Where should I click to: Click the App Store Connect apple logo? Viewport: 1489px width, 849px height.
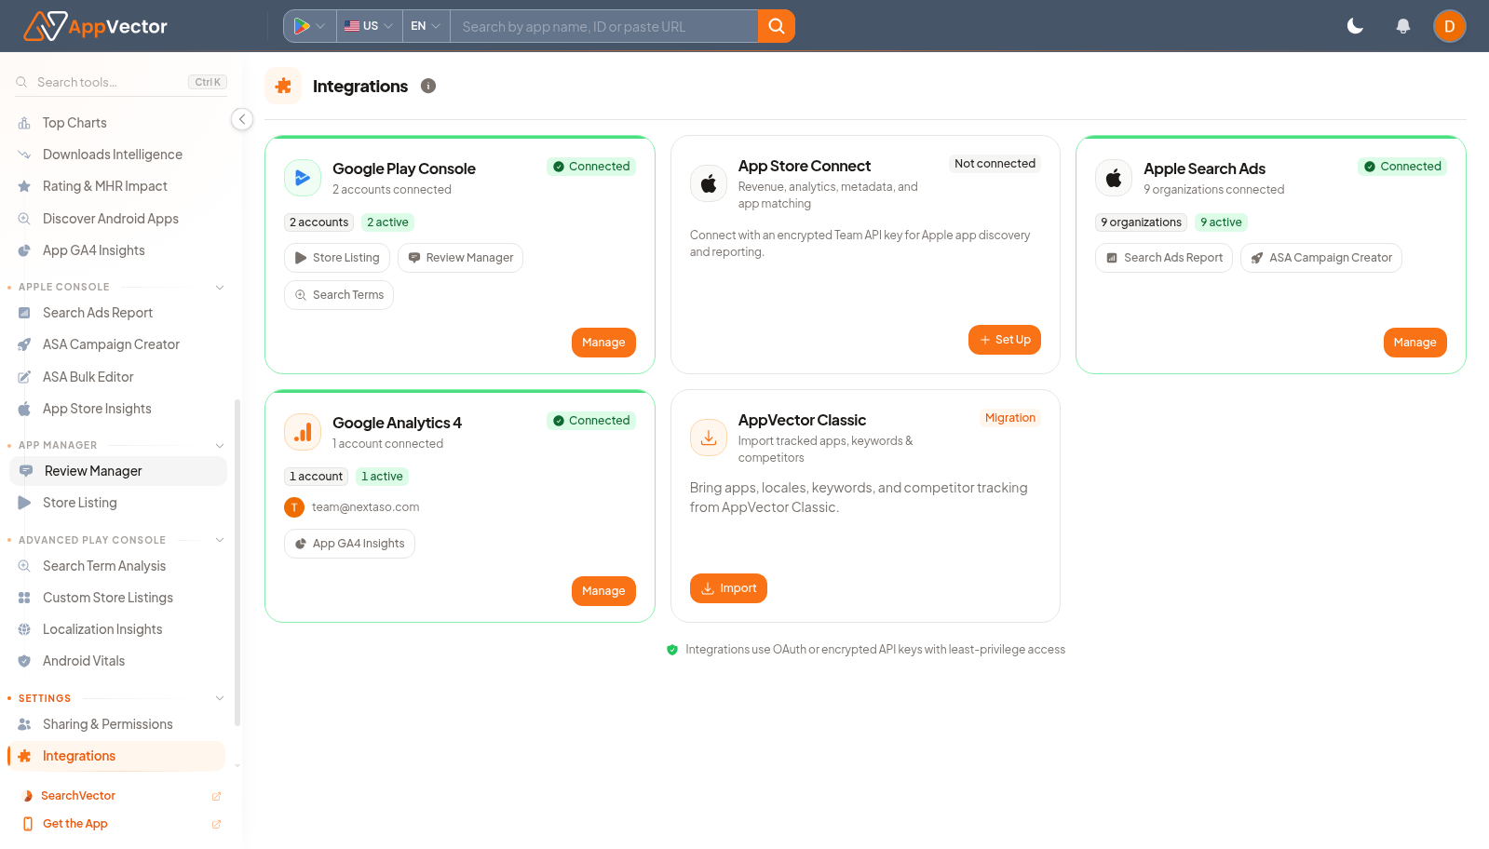tap(709, 183)
